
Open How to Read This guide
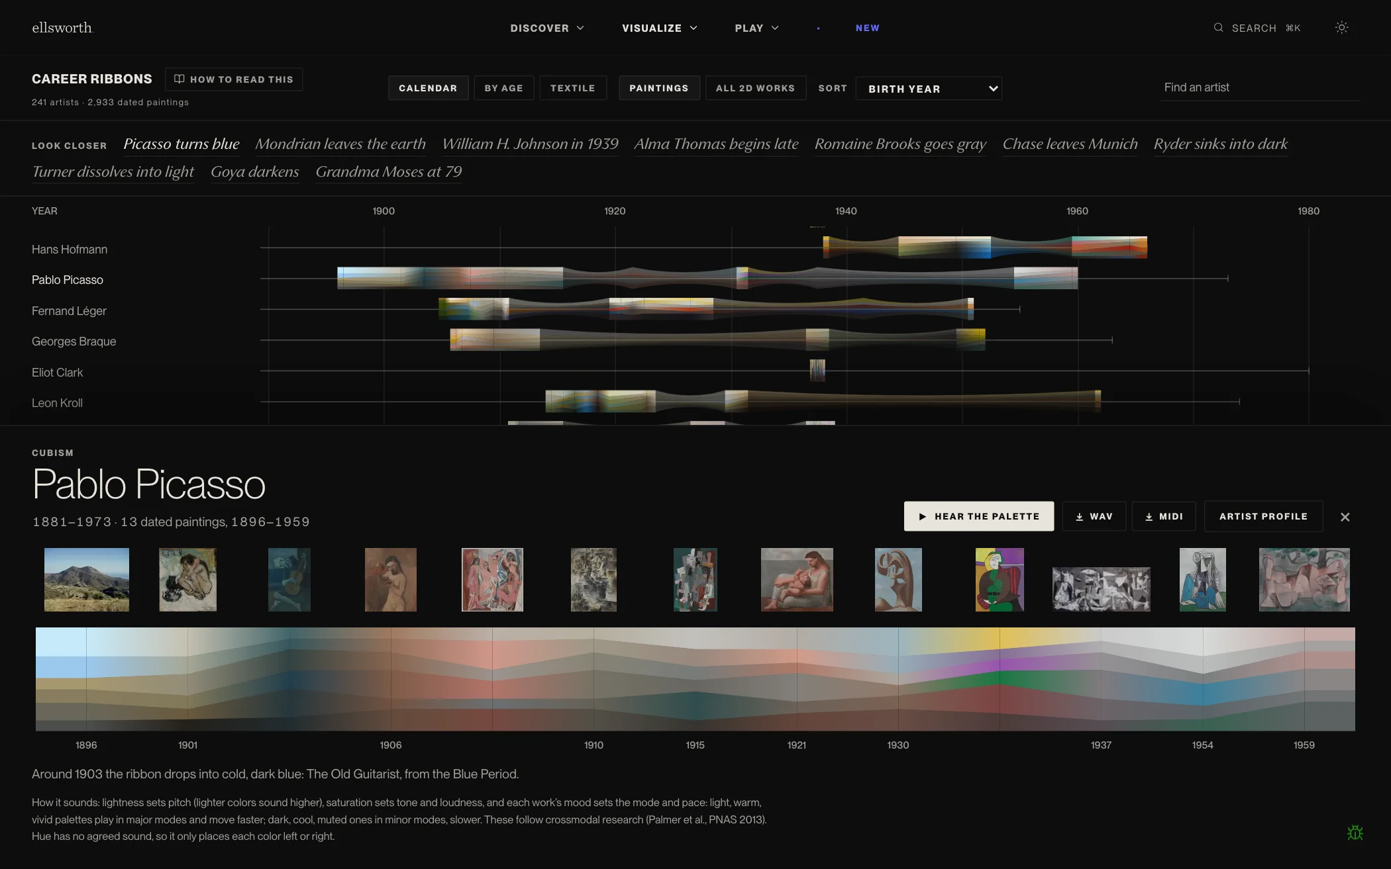[234, 79]
